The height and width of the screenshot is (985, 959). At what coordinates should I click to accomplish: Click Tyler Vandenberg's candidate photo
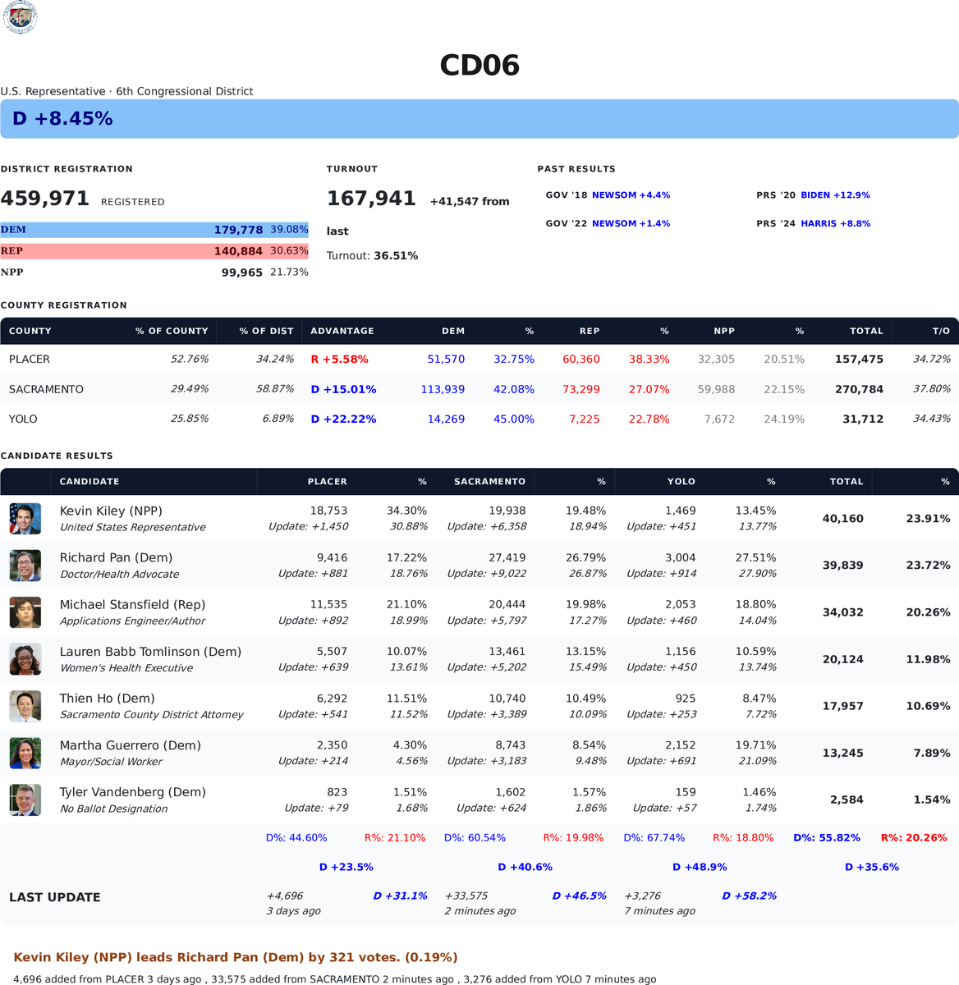[x=25, y=800]
